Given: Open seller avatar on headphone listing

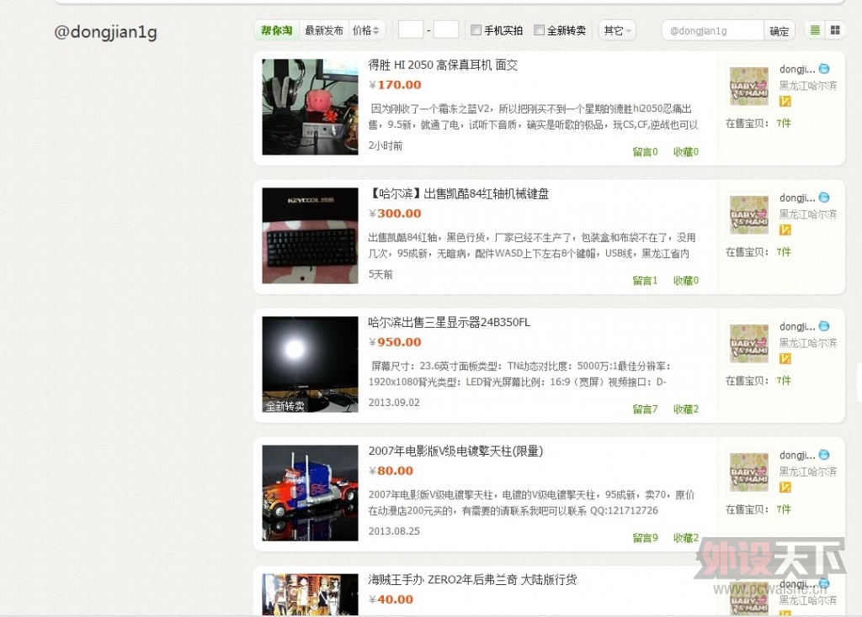Looking at the screenshot, I should [748, 86].
